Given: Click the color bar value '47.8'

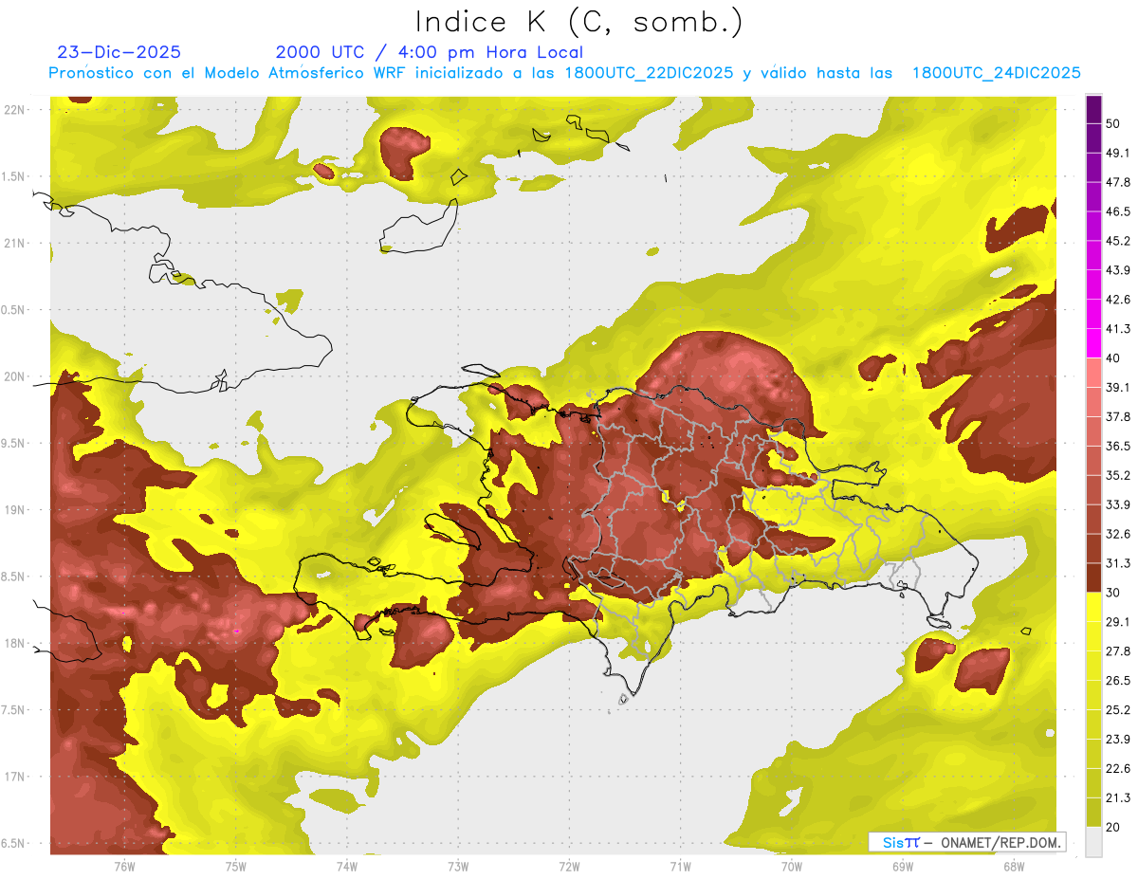Looking at the screenshot, I should click(1118, 182).
